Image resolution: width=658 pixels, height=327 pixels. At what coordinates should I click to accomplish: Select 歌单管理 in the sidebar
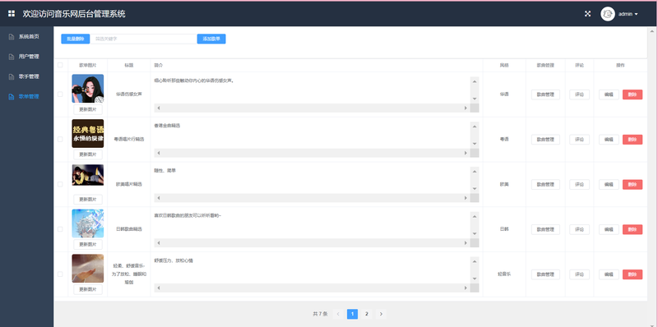(x=27, y=96)
